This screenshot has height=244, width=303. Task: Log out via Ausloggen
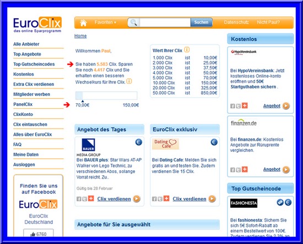pyautogui.click(x=24, y=165)
